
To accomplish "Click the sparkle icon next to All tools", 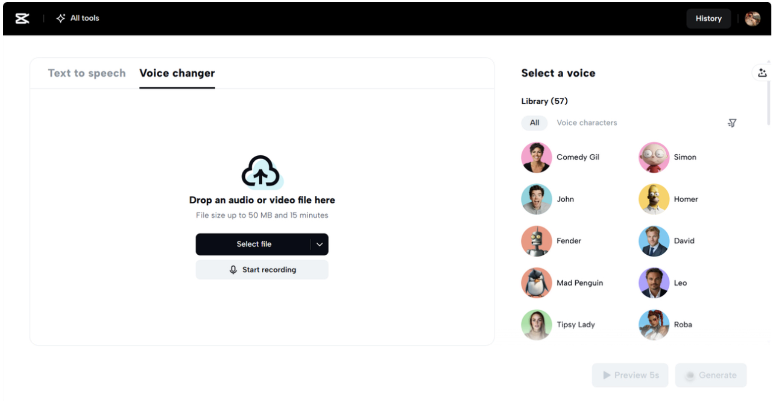I will click(x=61, y=18).
